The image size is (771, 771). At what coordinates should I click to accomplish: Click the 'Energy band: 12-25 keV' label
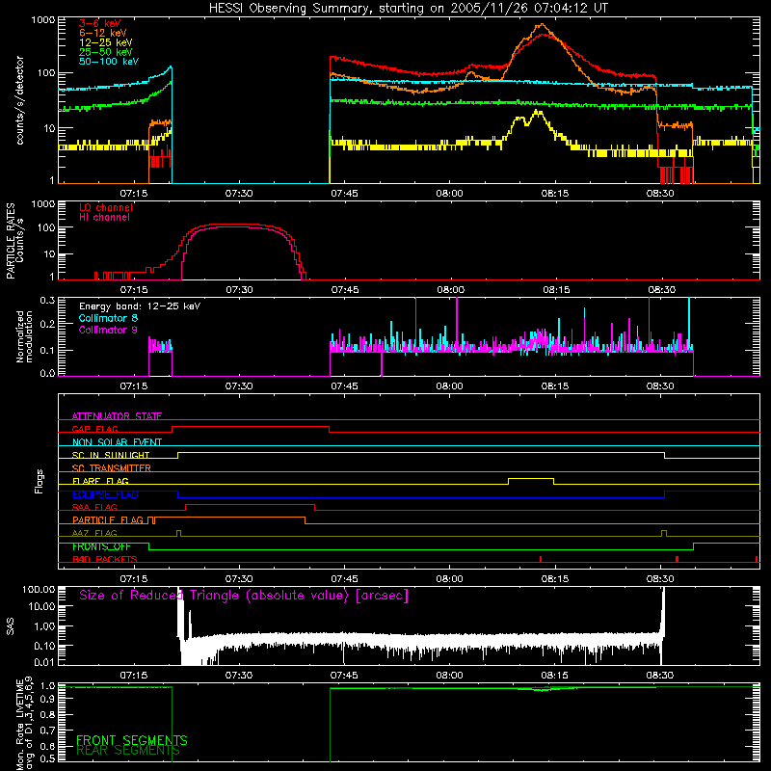pyautogui.click(x=140, y=306)
